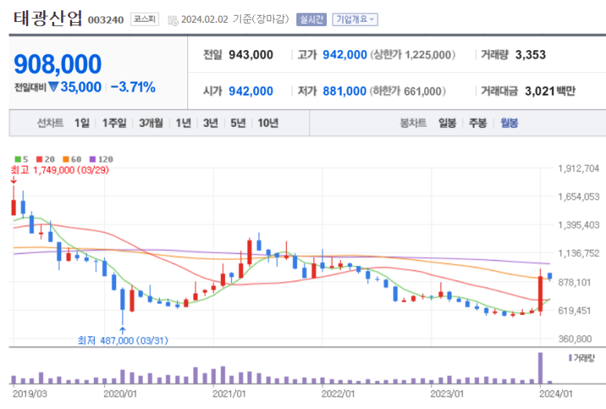Click the 2021/01 x-axis date label
Image resolution: width=606 pixels, height=409 pixels.
[x=229, y=394]
